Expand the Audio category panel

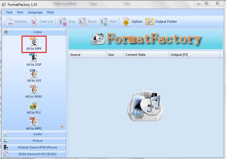point(34,134)
